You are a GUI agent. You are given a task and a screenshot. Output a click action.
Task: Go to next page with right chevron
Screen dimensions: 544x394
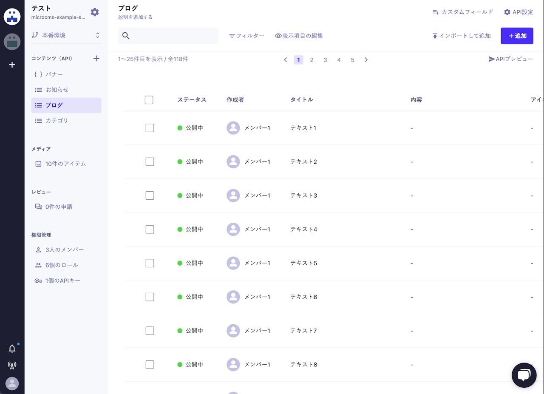click(366, 60)
